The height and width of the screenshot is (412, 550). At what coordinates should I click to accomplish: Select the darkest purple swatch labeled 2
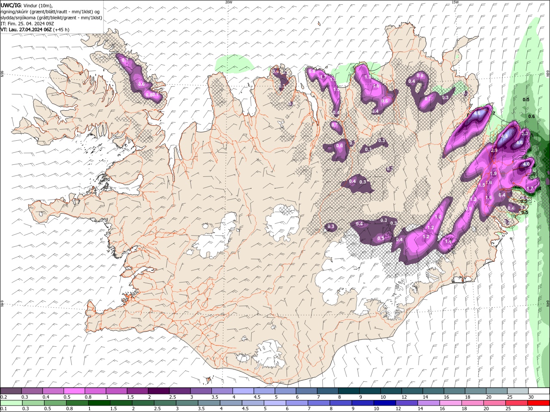tap(159, 391)
